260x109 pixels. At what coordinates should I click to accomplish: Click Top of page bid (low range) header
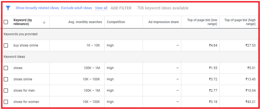coord(202,22)
